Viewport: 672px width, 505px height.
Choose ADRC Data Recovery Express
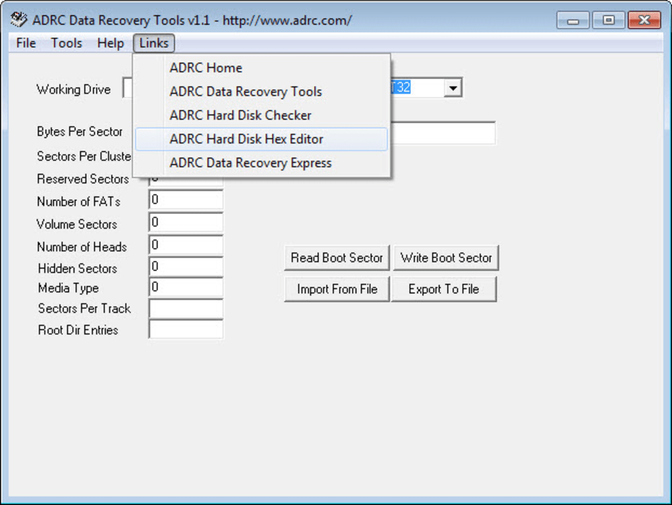click(x=261, y=163)
